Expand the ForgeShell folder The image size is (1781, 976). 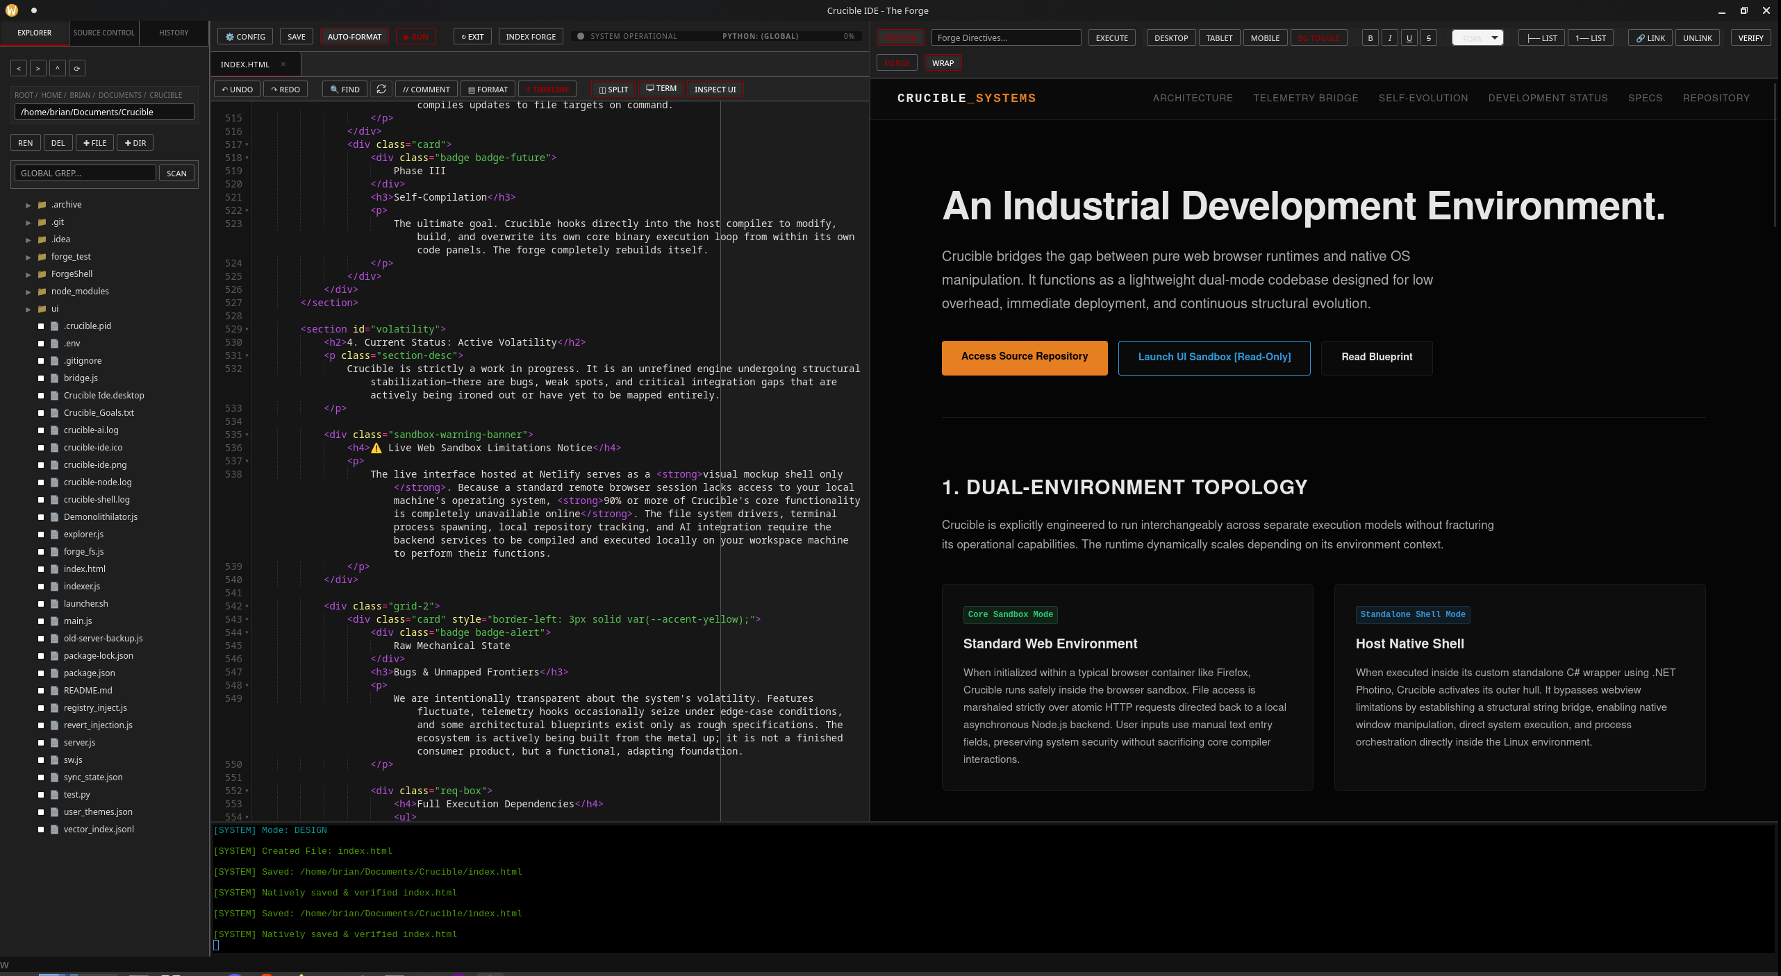28,274
